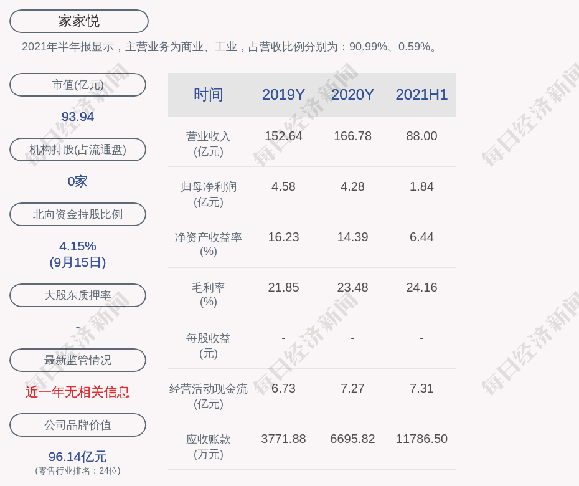Click the 时间 table header
579x486 pixels.
click(x=209, y=95)
